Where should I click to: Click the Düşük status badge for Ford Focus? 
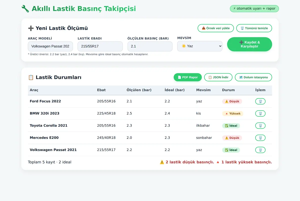tap(232, 101)
